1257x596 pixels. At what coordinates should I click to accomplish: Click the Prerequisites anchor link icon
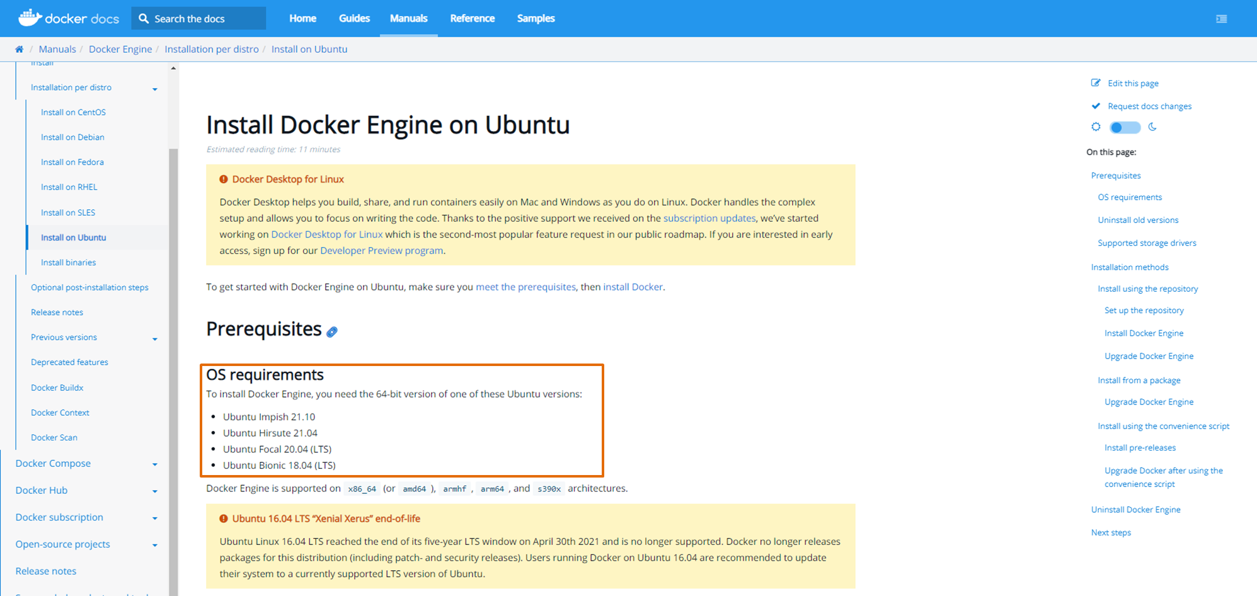point(332,331)
